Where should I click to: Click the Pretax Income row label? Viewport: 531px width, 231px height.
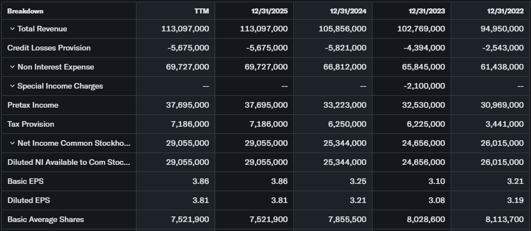click(x=33, y=105)
